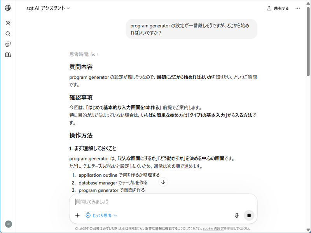Stop generating with the square button
This screenshot has width=311, height=233.
point(249,216)
